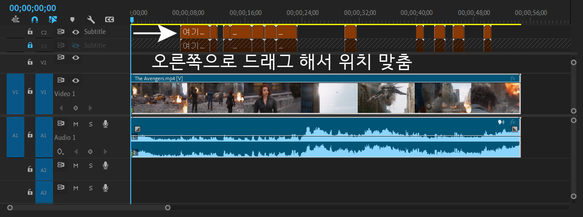
Task: Toggle V1 source patching button
Action: 15,92
